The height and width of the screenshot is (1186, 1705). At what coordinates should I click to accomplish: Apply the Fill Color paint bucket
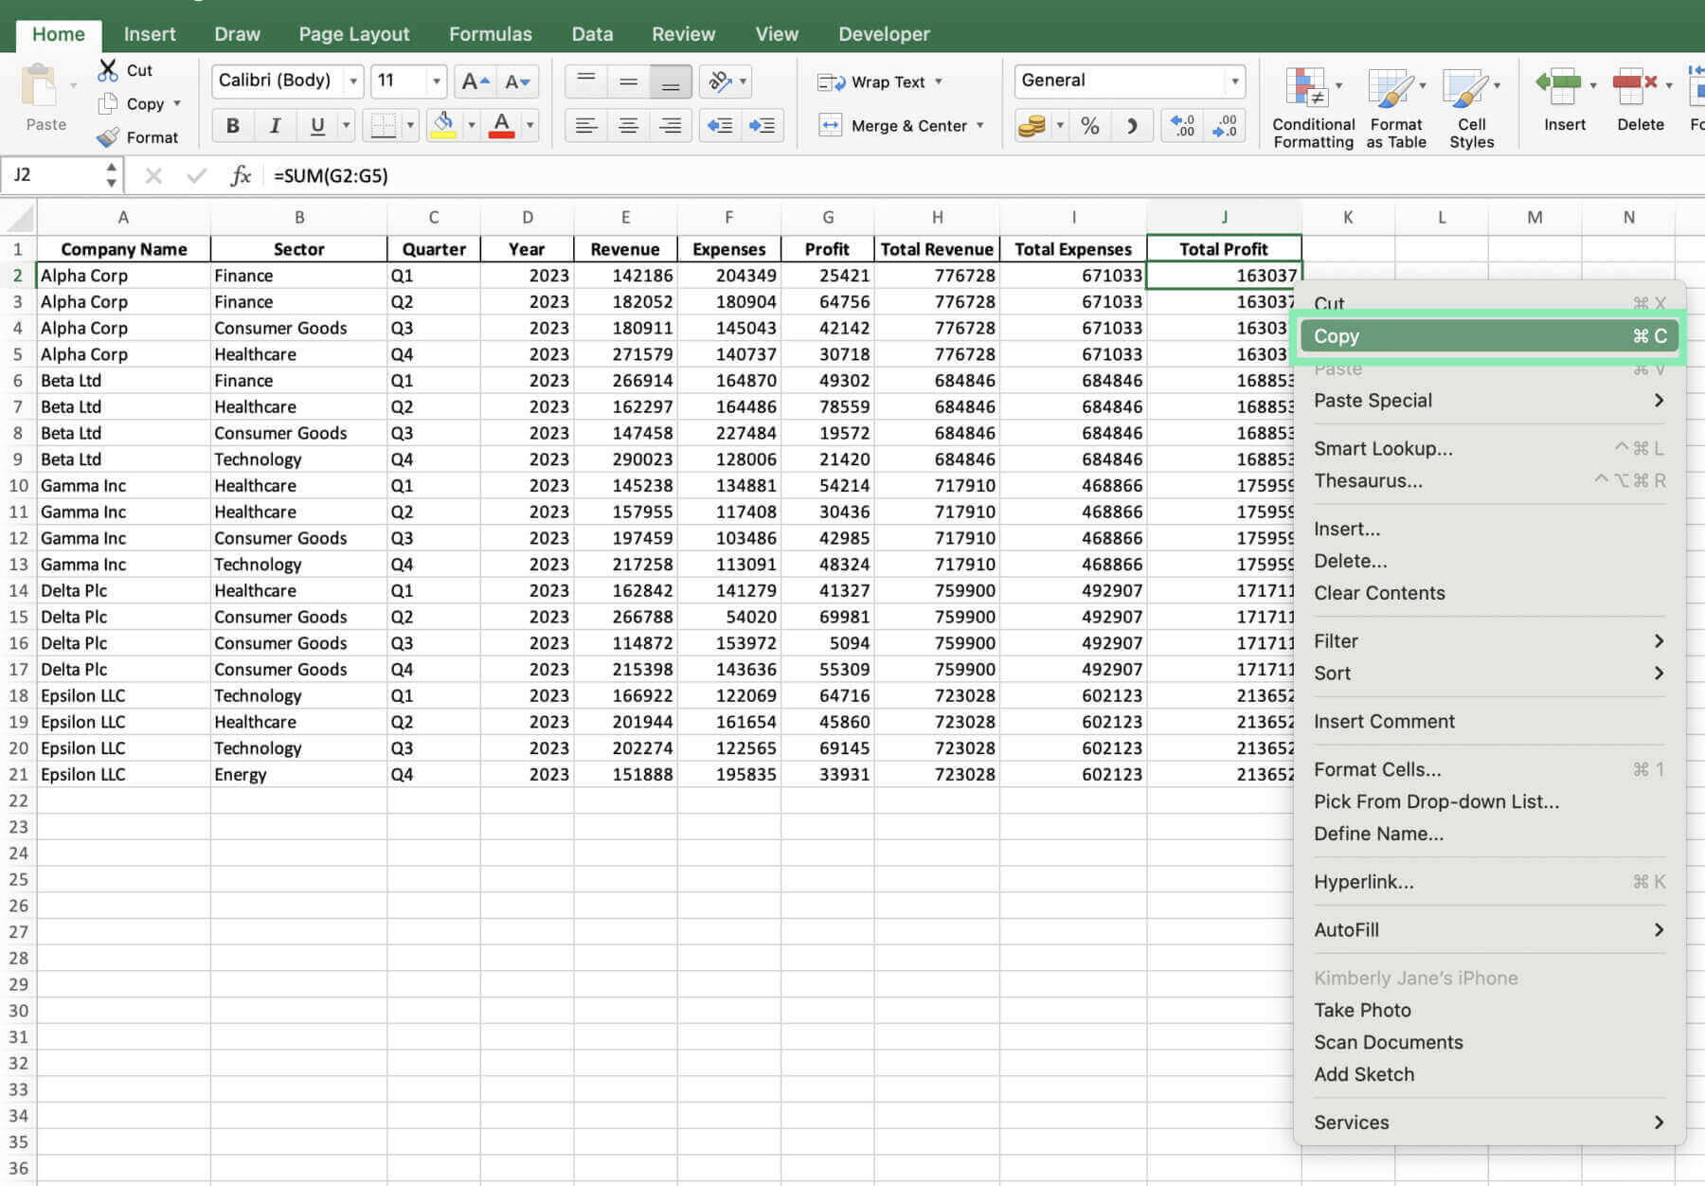click(442, 125)
